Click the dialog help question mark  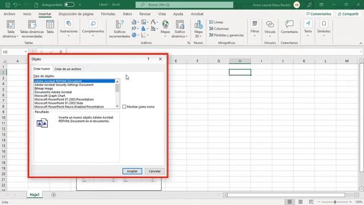[x=148, y=59]
